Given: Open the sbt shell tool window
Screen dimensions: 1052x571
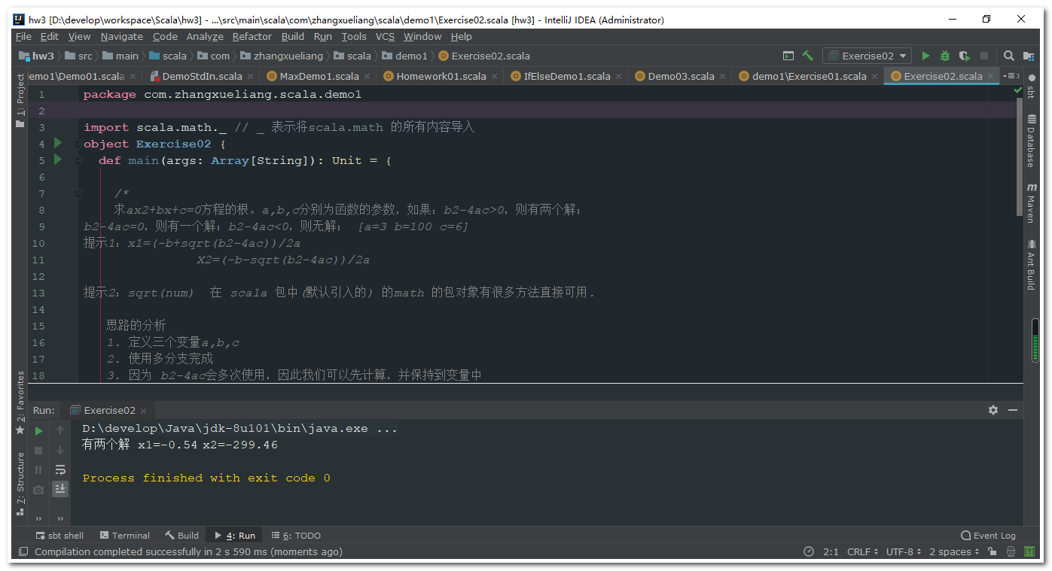Looking at the screenshot, I should pyautogui.click(x=59, y=536).
